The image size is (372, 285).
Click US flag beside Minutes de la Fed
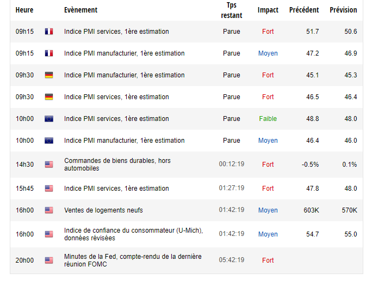[x=49, y=260]
